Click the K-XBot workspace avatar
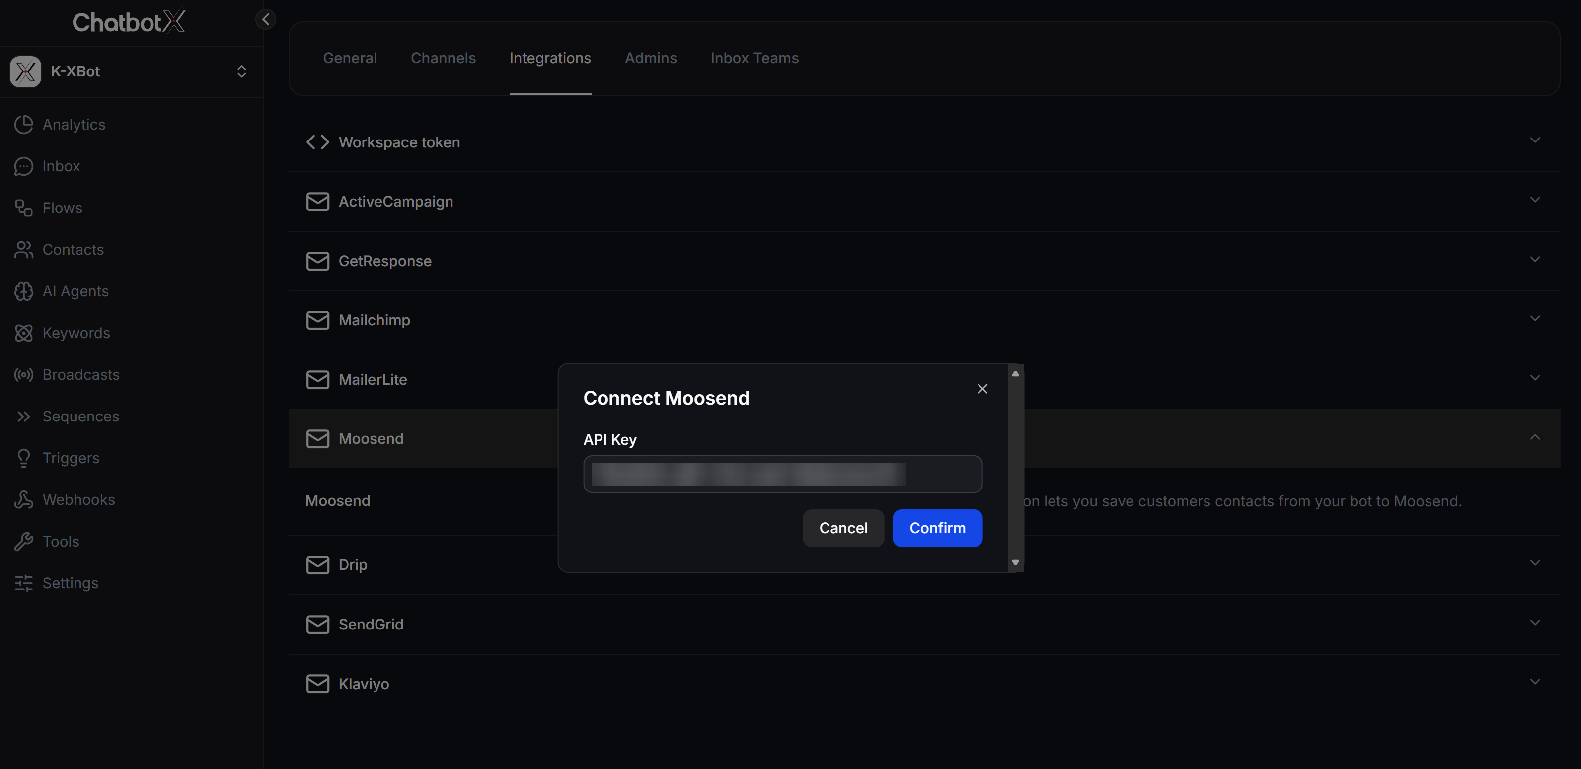 click(x=25, y=71)
